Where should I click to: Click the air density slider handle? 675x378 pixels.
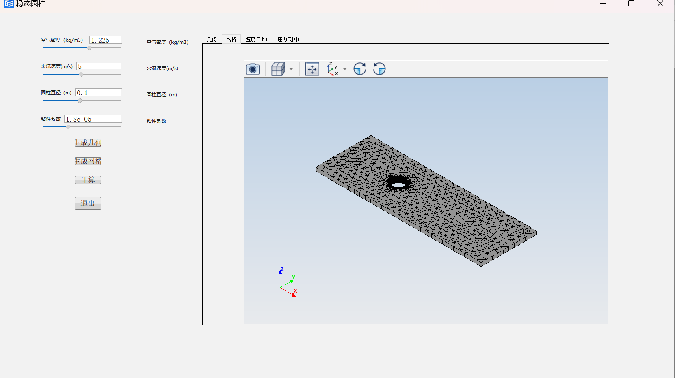tap(89, 48)
